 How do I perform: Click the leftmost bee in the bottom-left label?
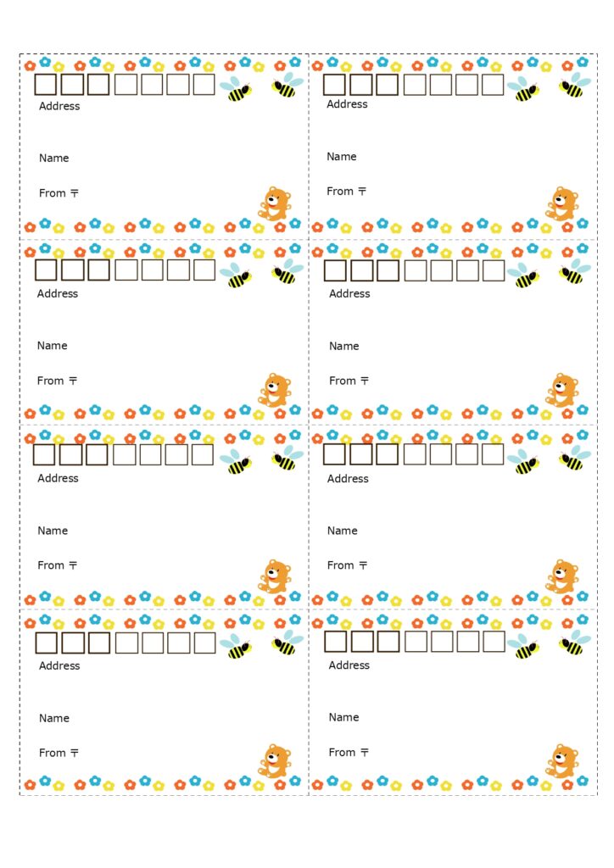coord(237,647)
